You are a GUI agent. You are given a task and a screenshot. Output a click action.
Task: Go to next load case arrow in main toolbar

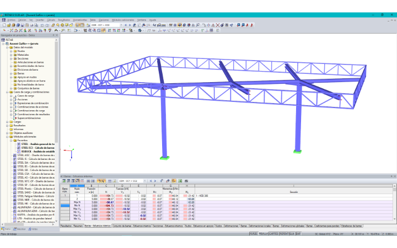[x=130, y=25]
